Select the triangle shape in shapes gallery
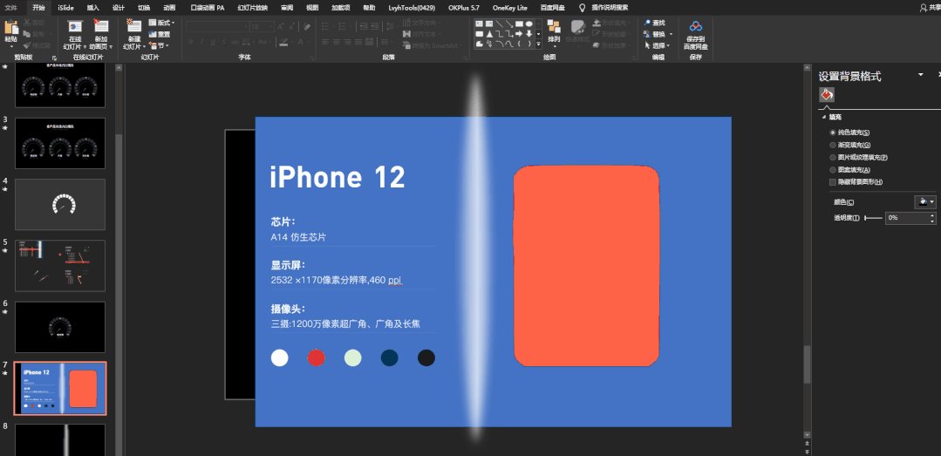Screen dimensions: 941x456 tap(490, 34)
